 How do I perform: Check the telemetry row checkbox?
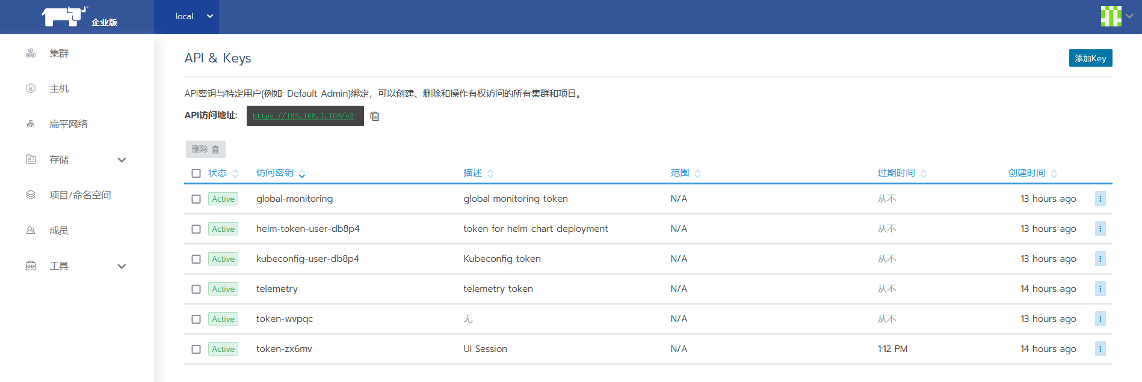pos(196,289)
